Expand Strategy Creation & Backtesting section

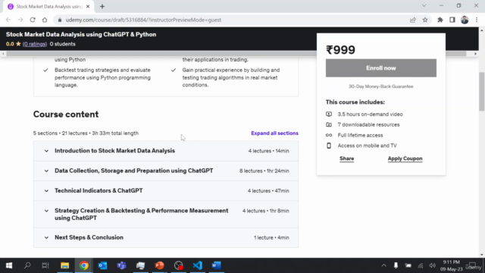166,214
